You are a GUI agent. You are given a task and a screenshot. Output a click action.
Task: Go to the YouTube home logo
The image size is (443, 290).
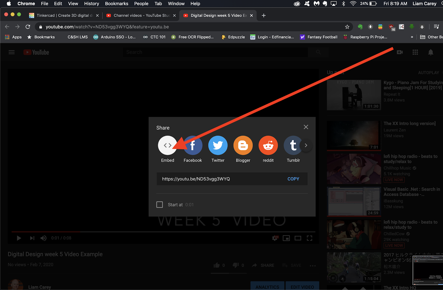point(36,52)
